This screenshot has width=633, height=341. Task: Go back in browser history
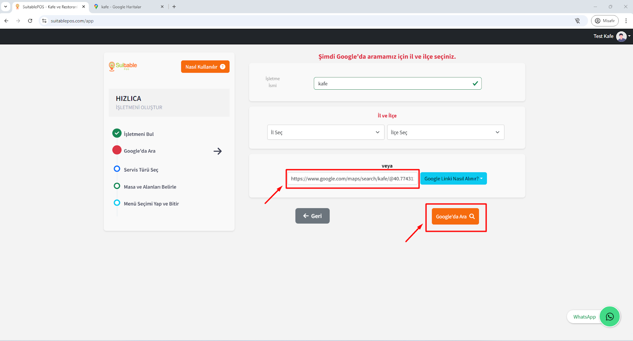click(x=6, y=21)
